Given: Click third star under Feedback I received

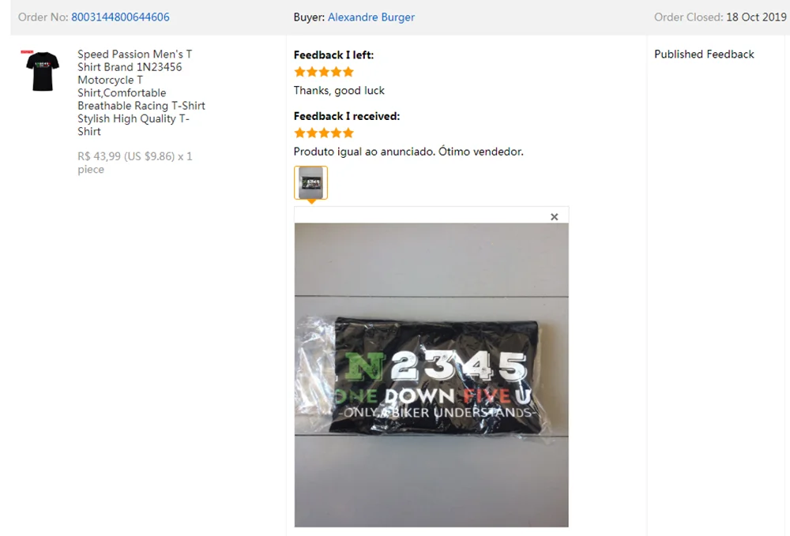Looking at the screenshot, I should coord(324,133).
